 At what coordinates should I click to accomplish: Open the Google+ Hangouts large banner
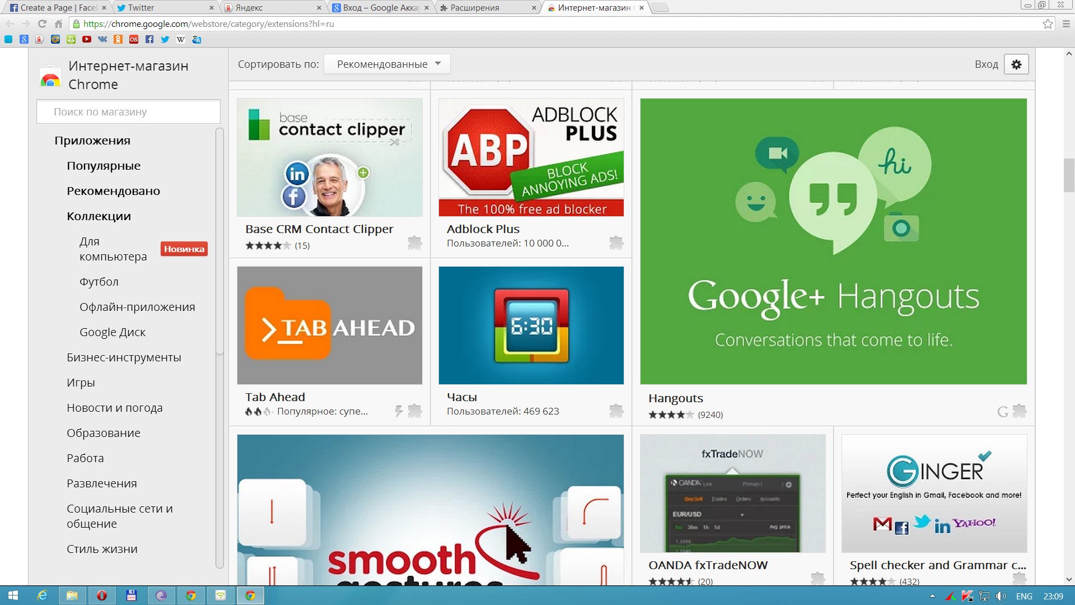click(x=833, y=241)
